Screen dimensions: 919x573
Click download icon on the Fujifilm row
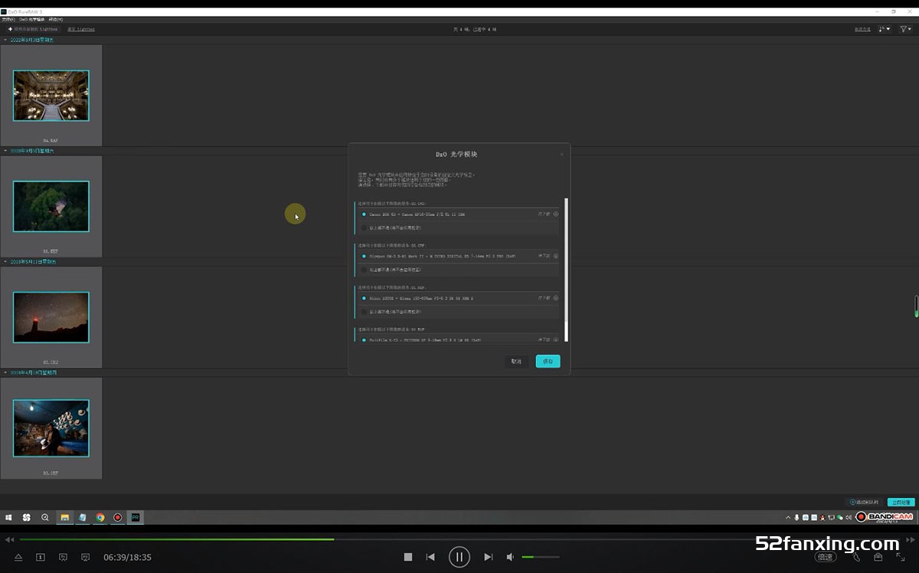click(x=556, y=339)
